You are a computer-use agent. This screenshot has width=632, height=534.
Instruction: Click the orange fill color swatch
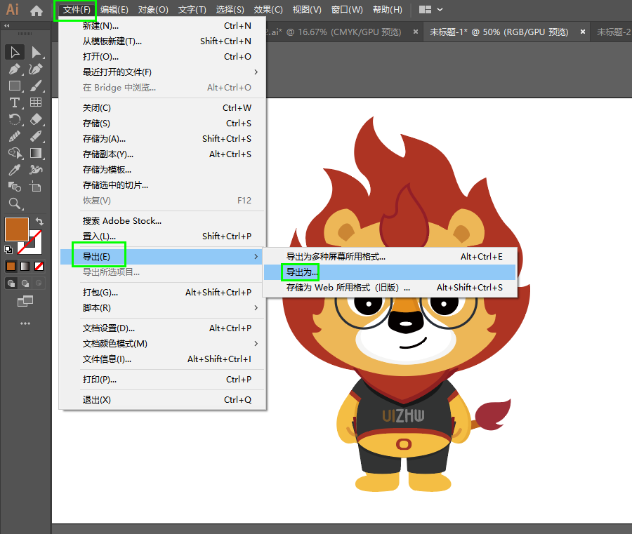[17, 229]
